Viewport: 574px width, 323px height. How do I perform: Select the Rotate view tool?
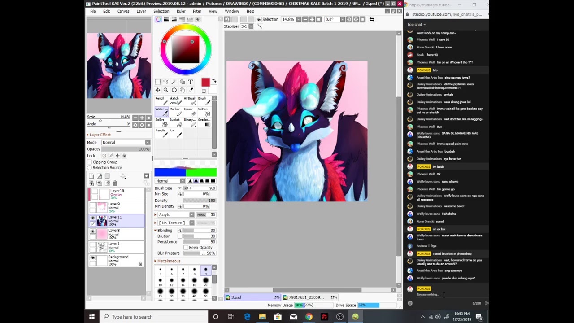point(174,90)
